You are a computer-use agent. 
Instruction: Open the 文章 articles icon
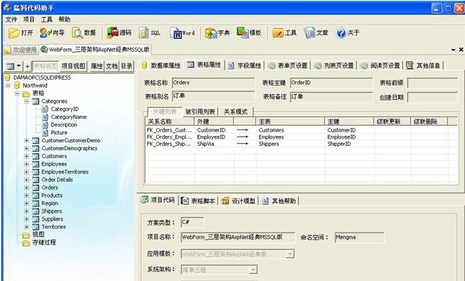click(316, 33)
